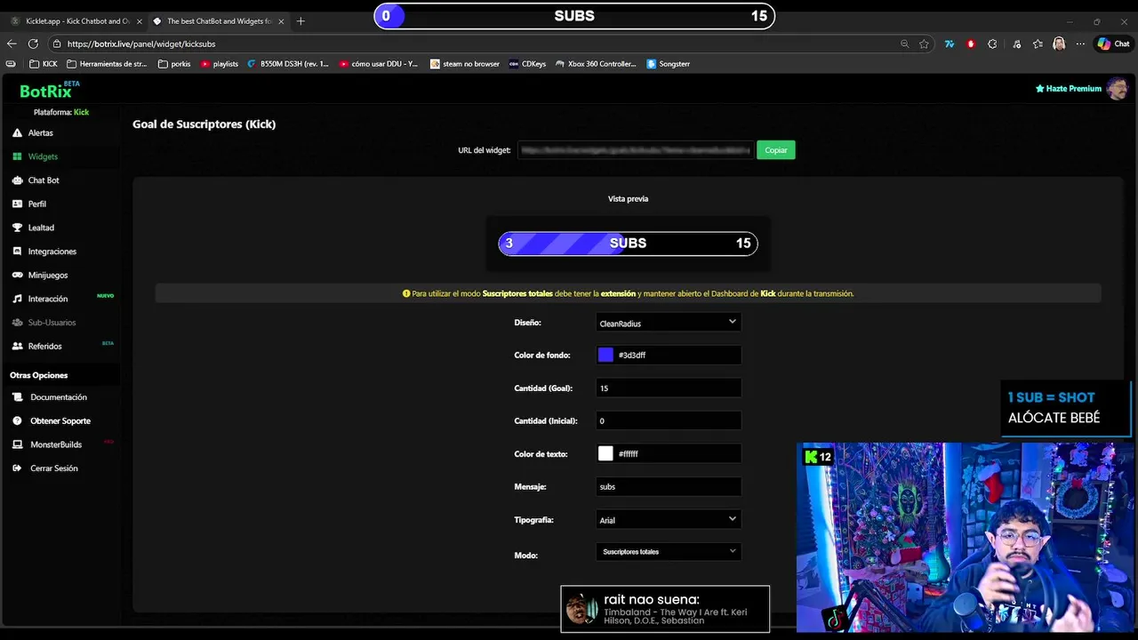Screen dimensions: 1138x640
Task: Click the browser back arrow
Action: tap(12, 44)
